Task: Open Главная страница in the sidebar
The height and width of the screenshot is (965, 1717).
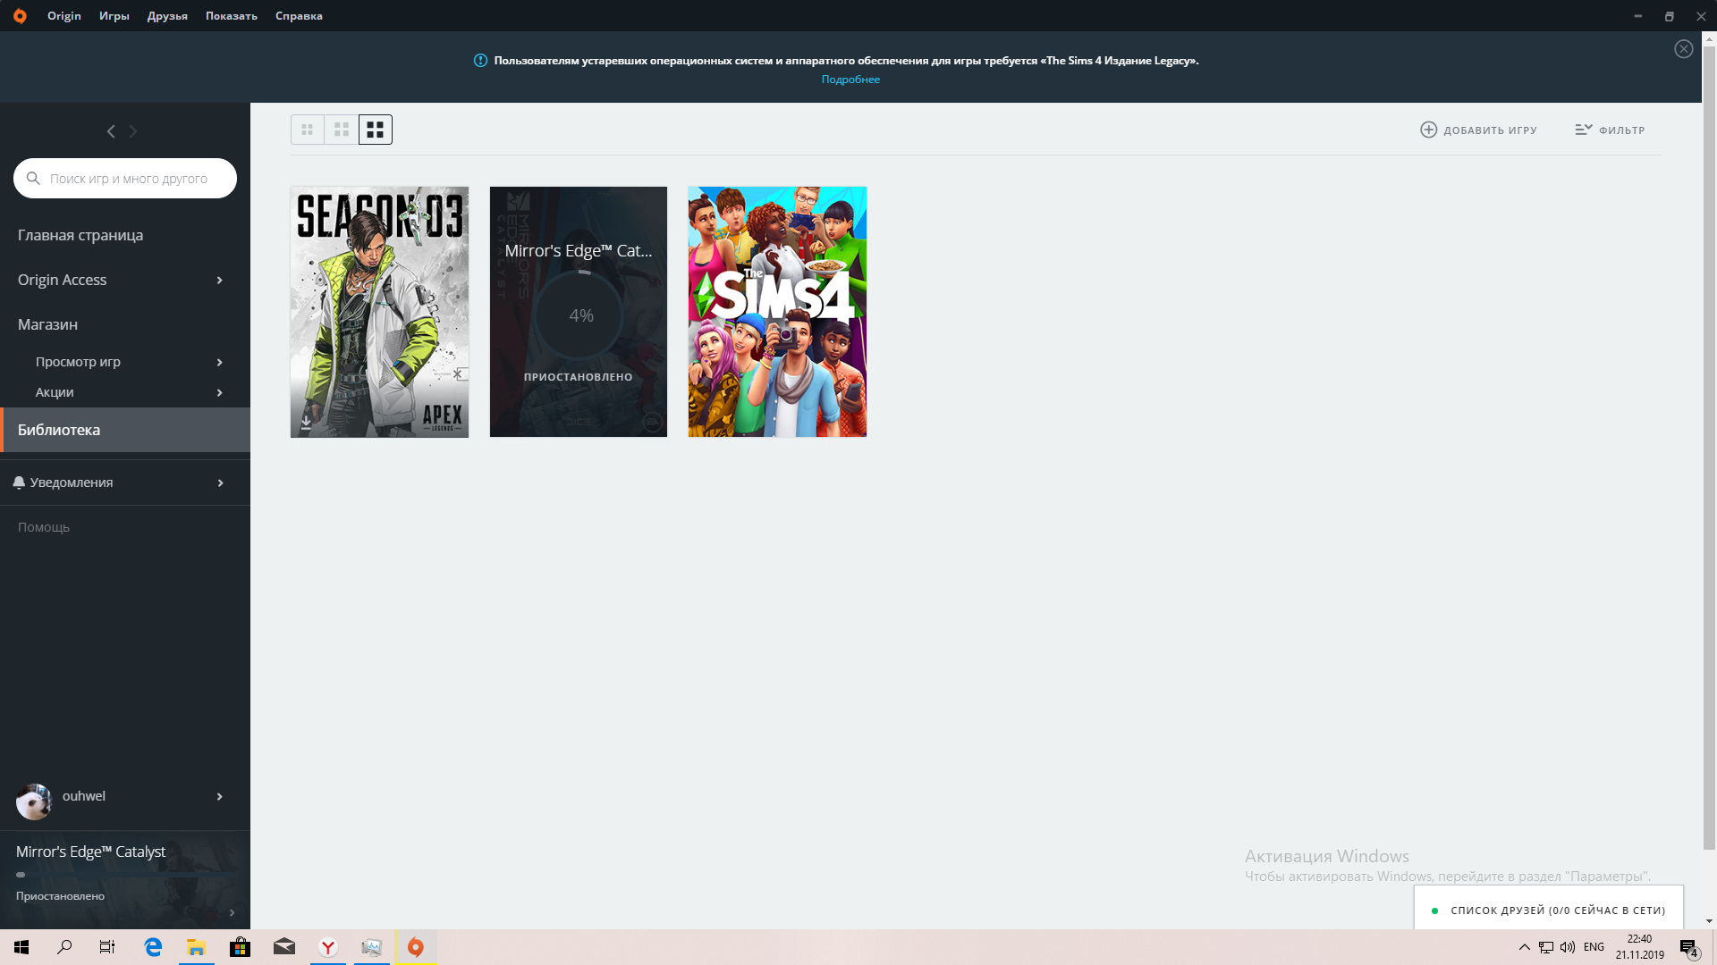Action: point(80,235)
